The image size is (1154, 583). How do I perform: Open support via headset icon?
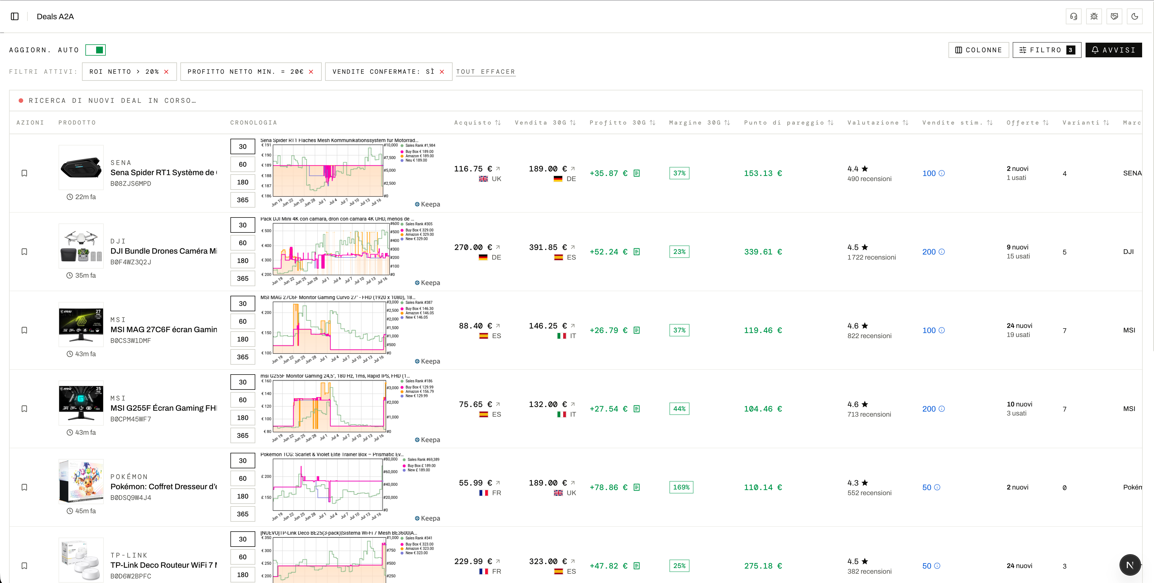(x=1073, y=17)
